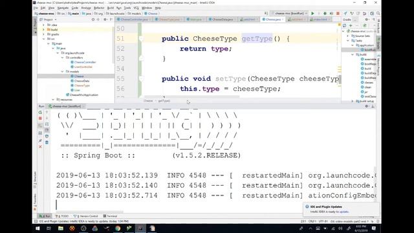Click the update link in notification
The width and height of the screenshot is (414, 233).
pos(343,212)
